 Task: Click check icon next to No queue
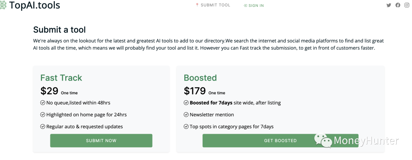pos(43,103)
